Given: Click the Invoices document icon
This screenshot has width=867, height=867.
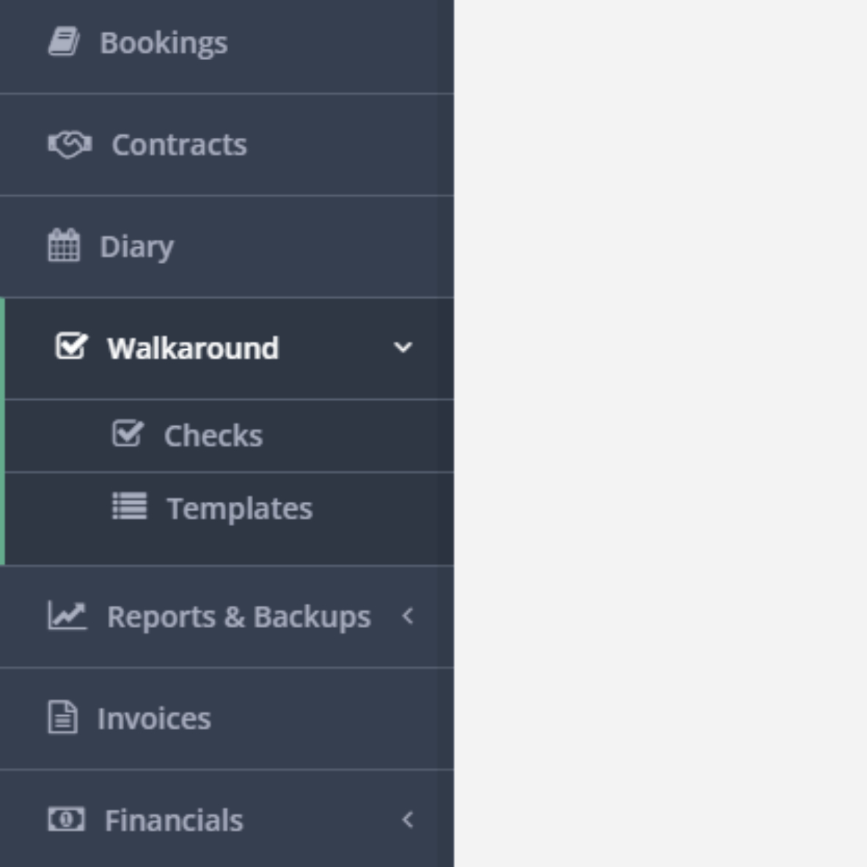Looking at the screenshot, I should pos(62,717).
